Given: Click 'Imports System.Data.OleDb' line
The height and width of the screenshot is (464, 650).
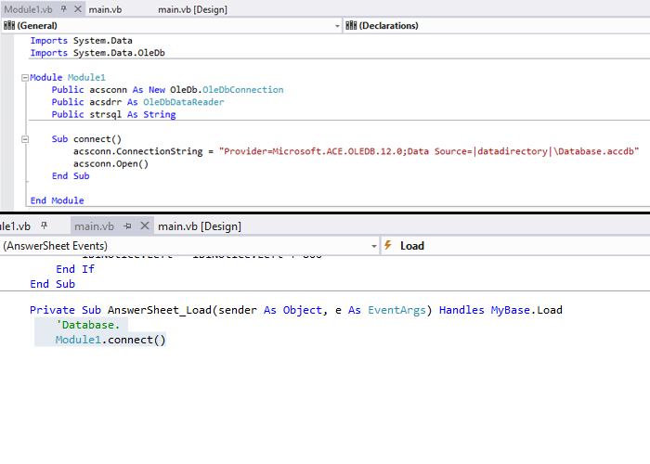Looking at the screenshot, I should [97, 53].
